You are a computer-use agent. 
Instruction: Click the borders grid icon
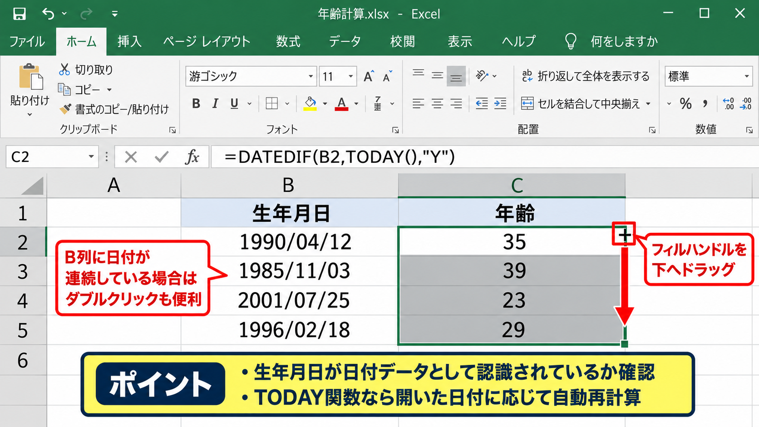(x=272, y=103)
